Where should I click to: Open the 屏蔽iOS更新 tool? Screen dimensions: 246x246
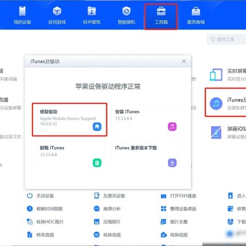(x=228, y=132)
